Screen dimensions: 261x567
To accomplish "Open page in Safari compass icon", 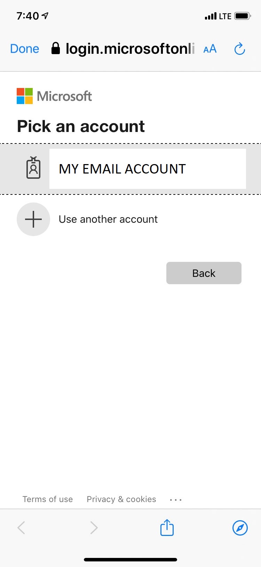I will [x=240, y=528].
